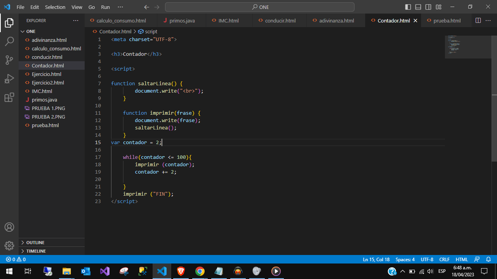
Task: Open the Accounts menu icon
Action: [x=9, y=227]
